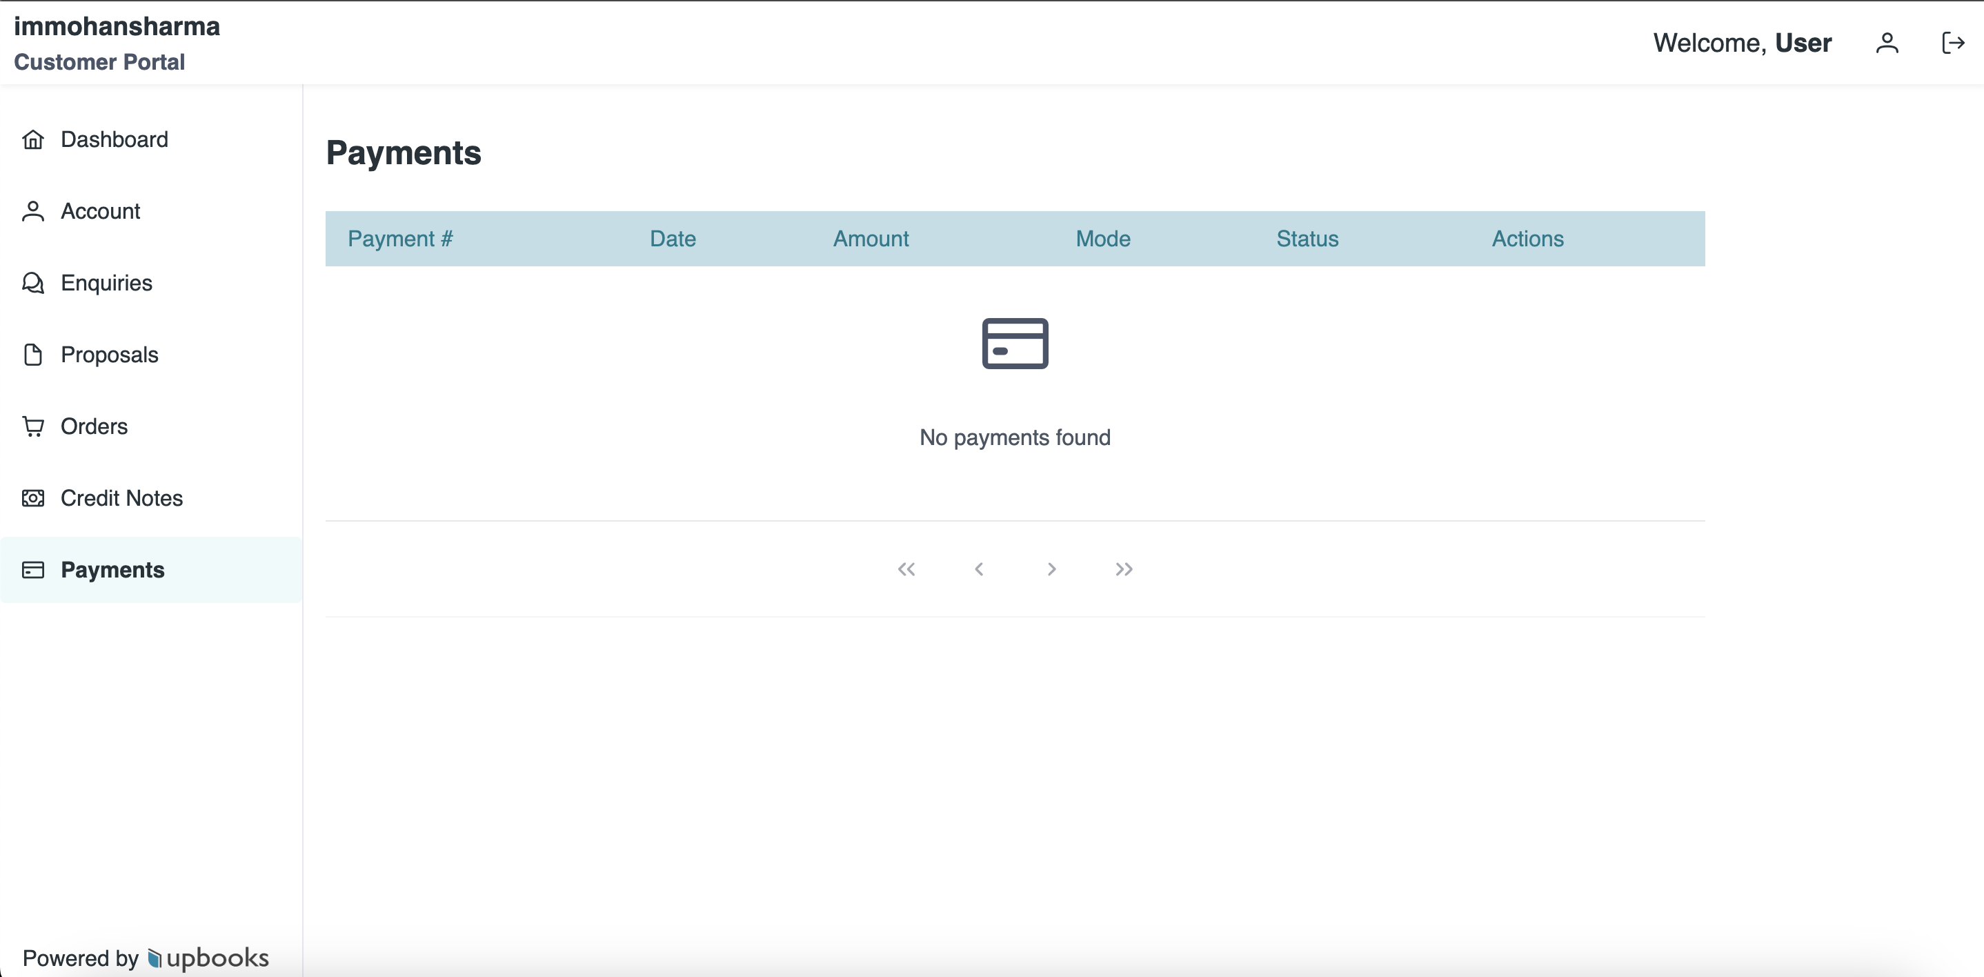Open the Dashboard menu entry
This screenshot has width=1984, height=977.
[115, 139]
